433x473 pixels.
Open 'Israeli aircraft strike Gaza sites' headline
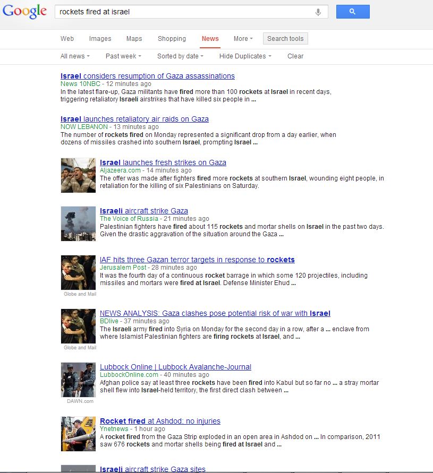tap(152, 469)
